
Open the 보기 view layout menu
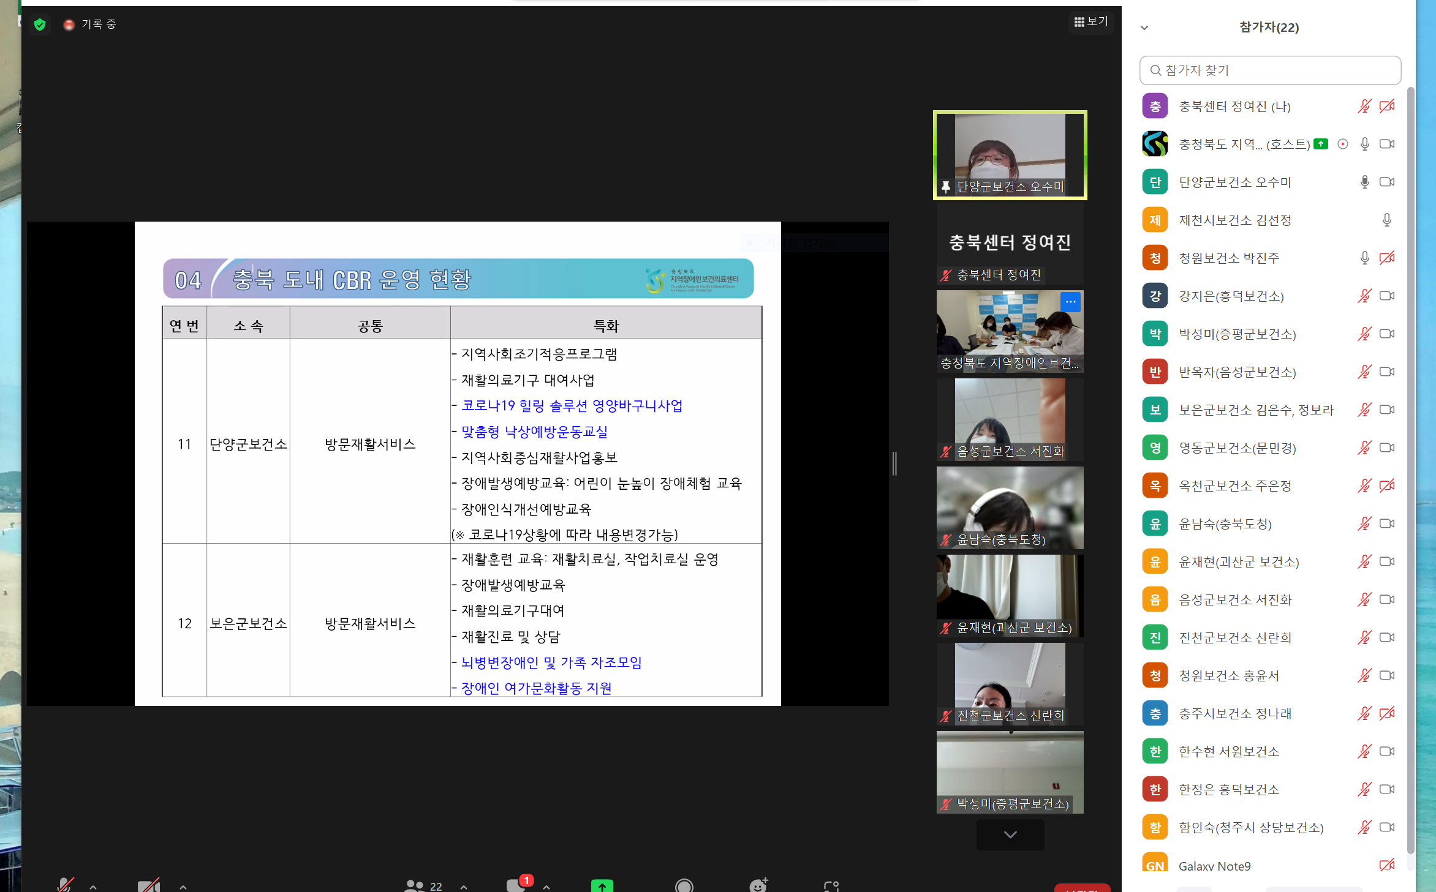tap(1091, 22)
